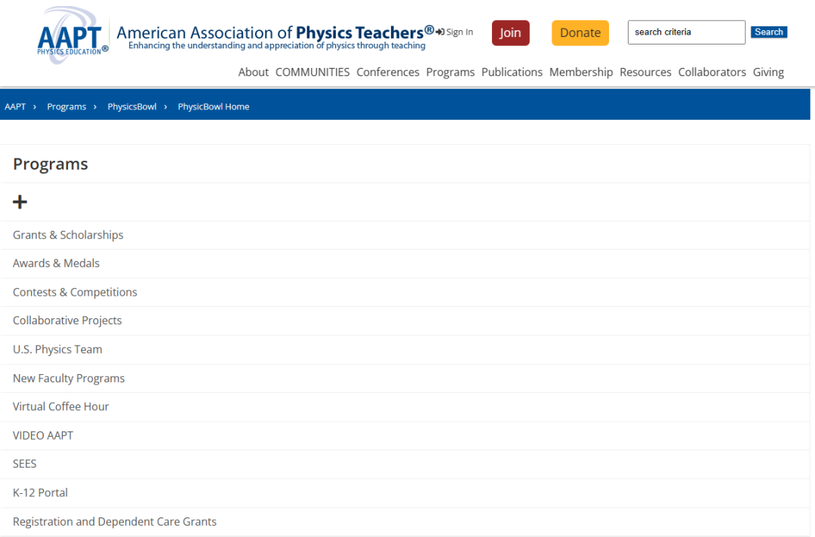
Task: Click the AAPT logo in the header
Action: click(x=72, y=35)
